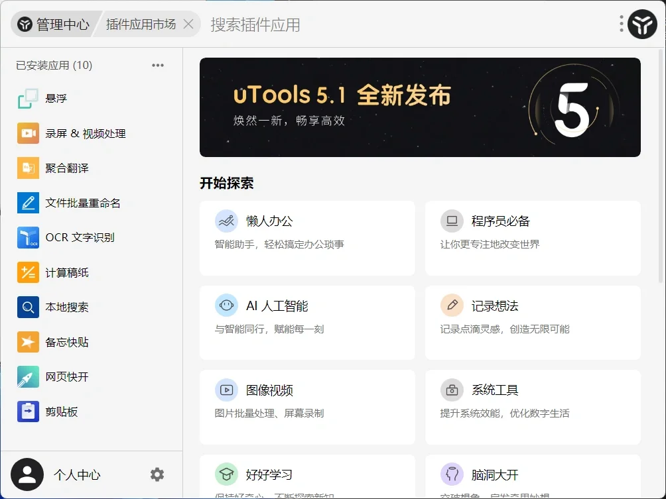Image resolution: width=666 pixels, height=499 pixels.
Task: Focus the 搜索插件应用 search field
Action: [x=408, y=25]
